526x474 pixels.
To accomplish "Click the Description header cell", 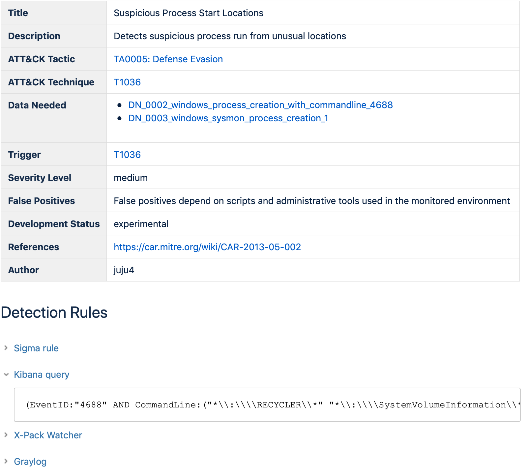I will pyautogui.click(x=54, y=36).
